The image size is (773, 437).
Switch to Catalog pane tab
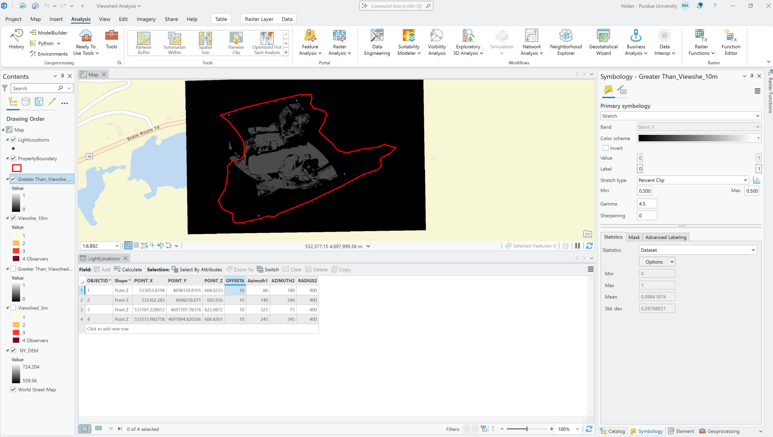click(613, 431)
